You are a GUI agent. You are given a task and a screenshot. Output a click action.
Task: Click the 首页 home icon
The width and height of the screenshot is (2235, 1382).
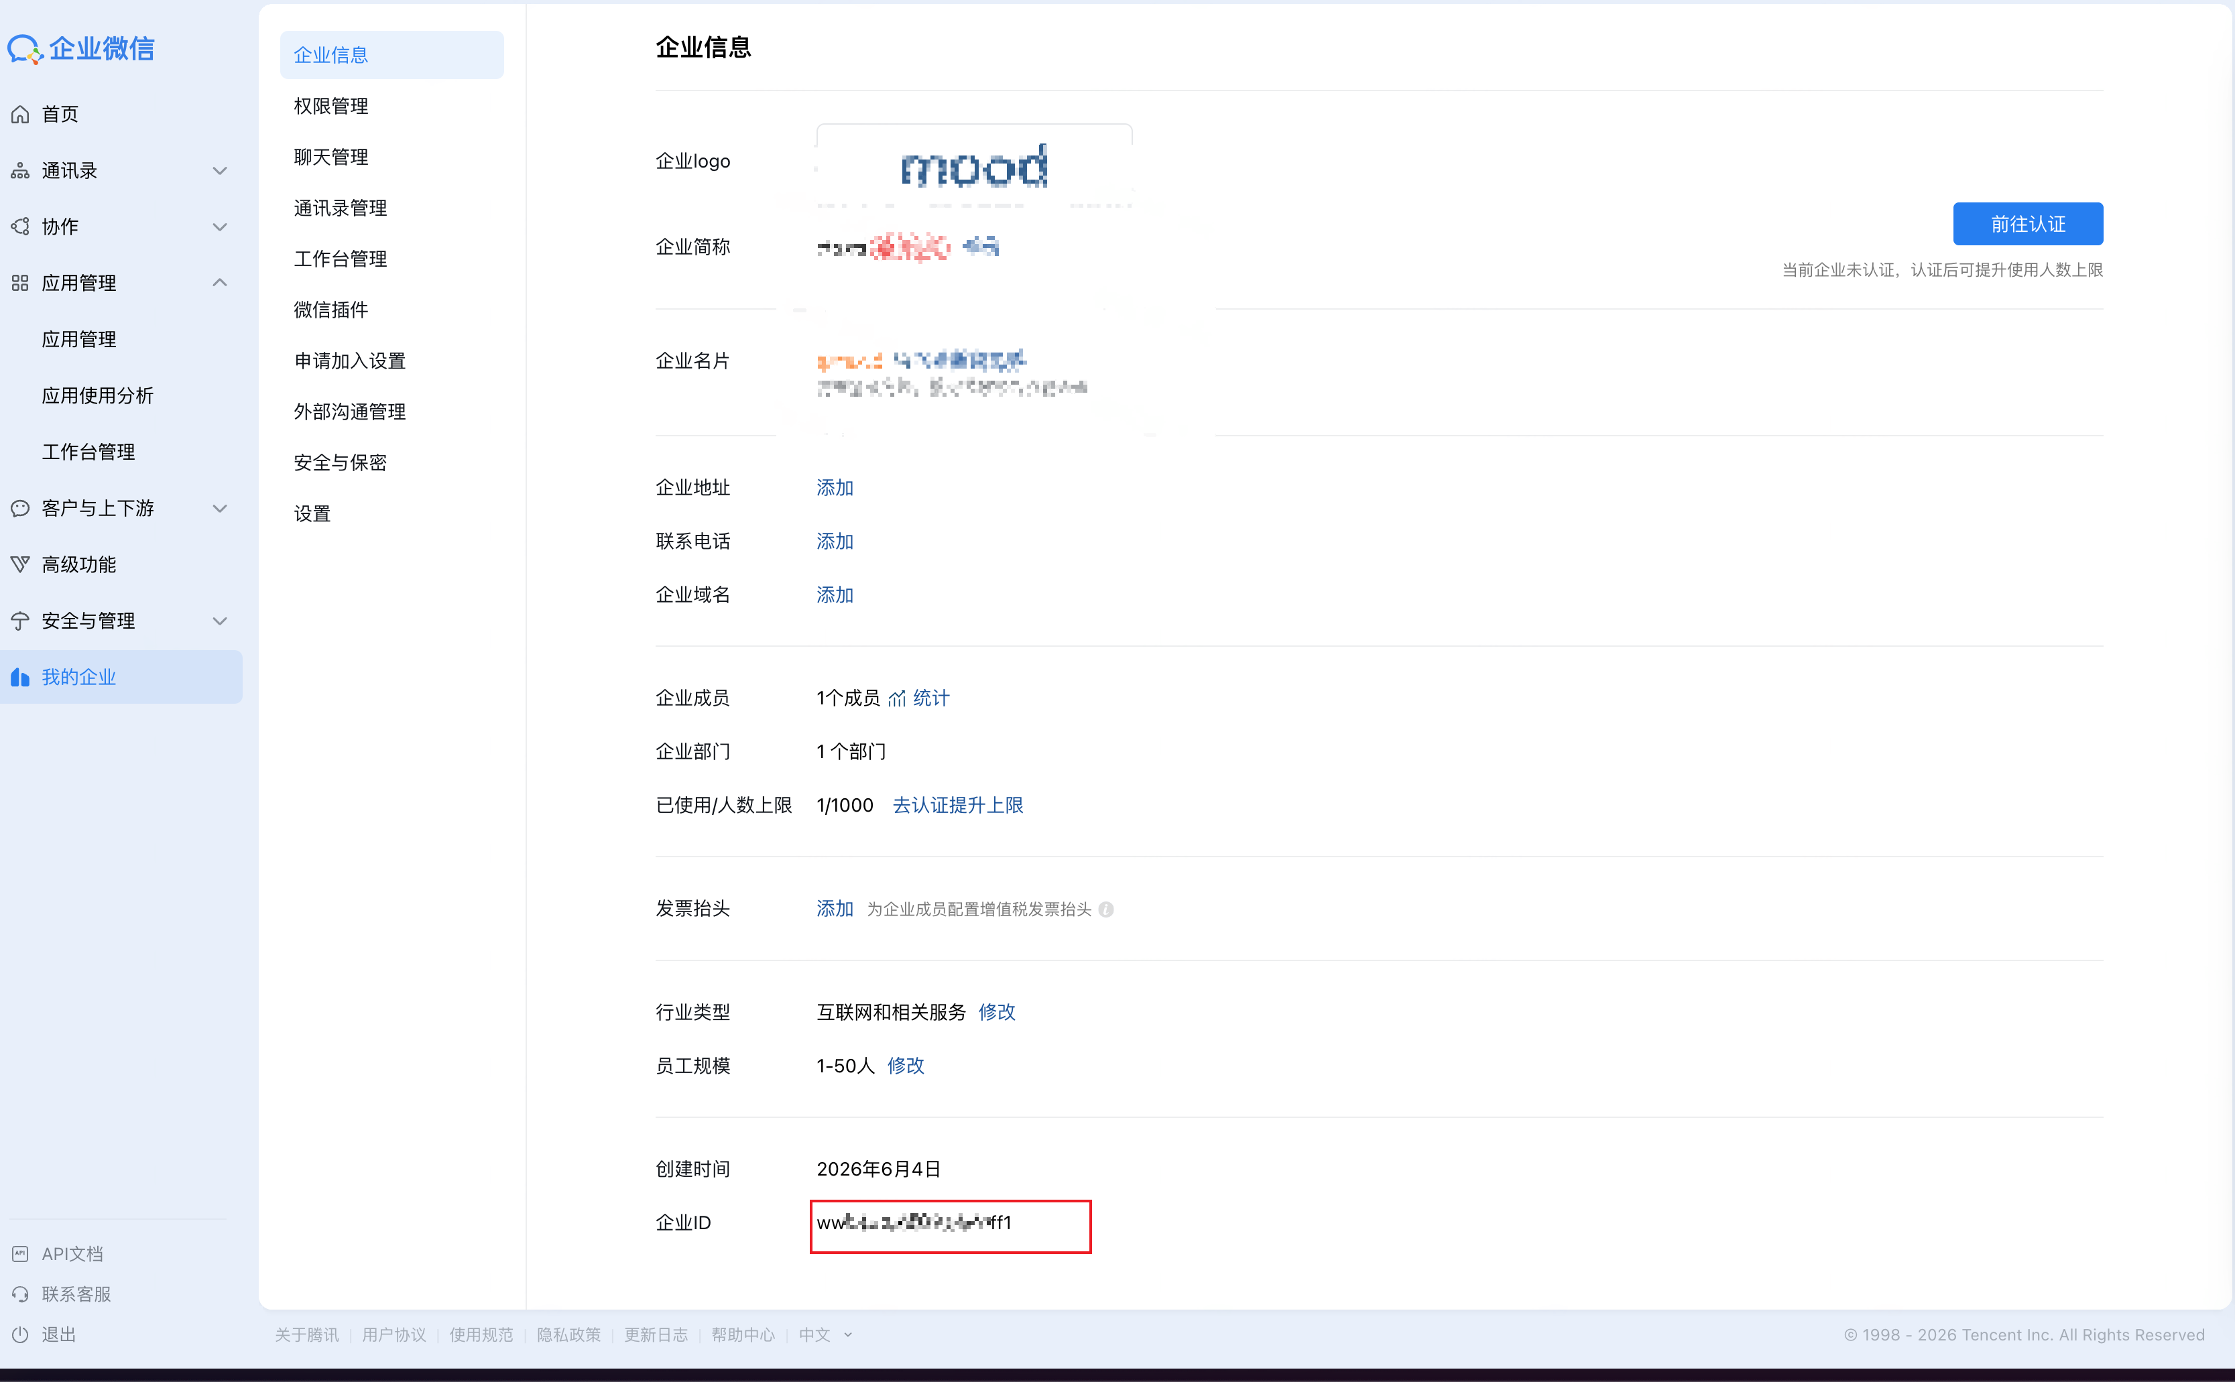click(x=20, y=114)
